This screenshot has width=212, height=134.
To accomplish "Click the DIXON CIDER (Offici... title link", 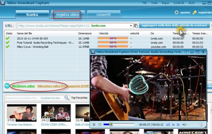I will 54,125.
